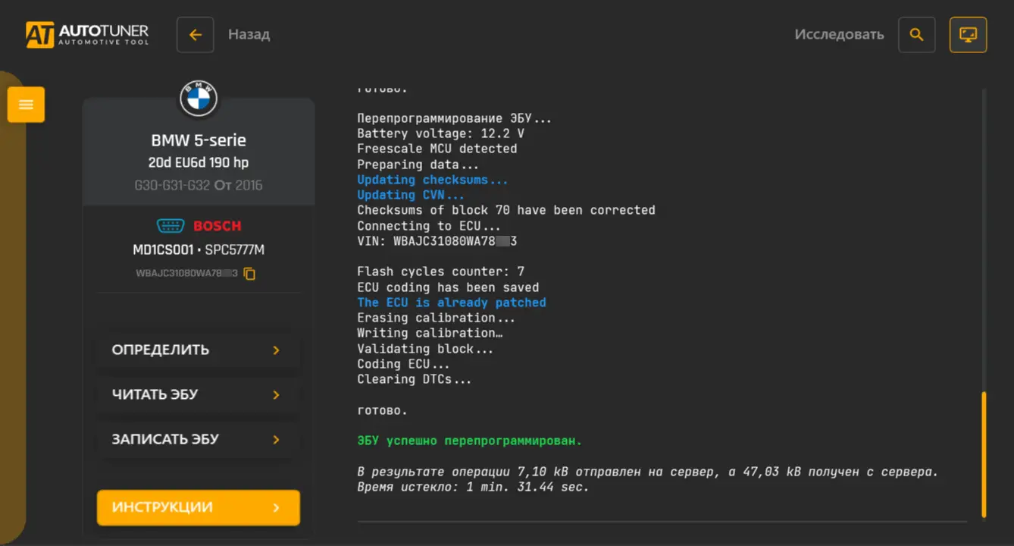Click chevron on the ИНСТРУКЦИИ button
The image size is (1014, 546).
click(x=277, y=507)
